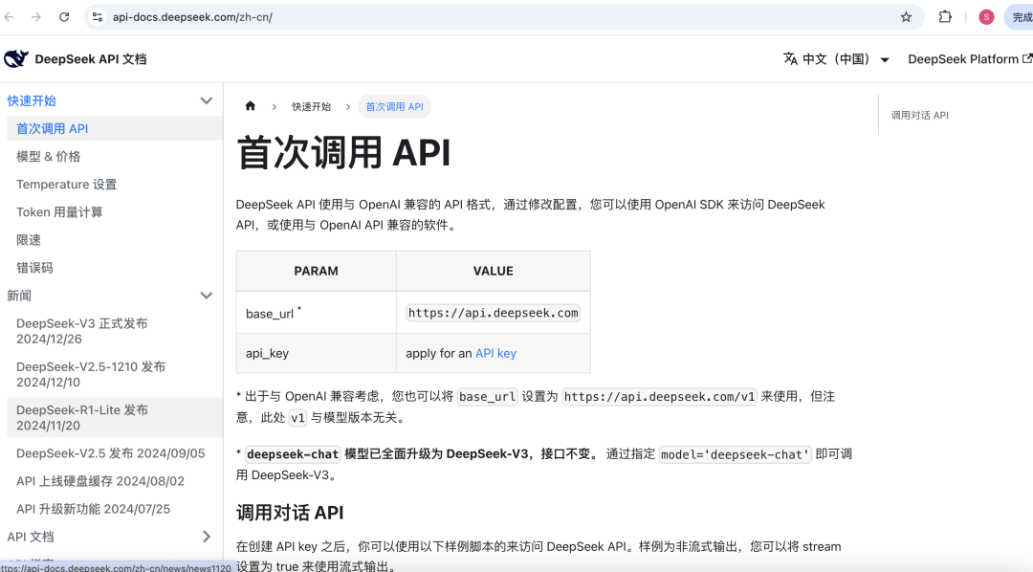Select 首次调用 API in sidebar
Image resolution: width=1033 pixels, height=572 pixels.
(115, 128)
